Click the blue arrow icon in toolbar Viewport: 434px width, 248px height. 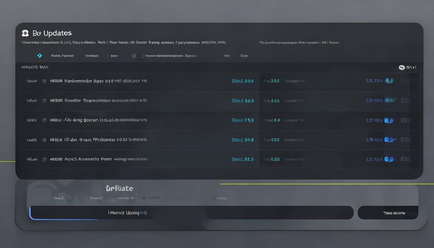(x=39, y=56)
